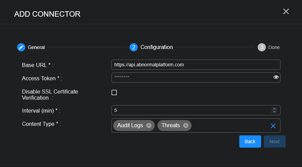Decrease Interval value with down arrow
Image resolution: width=302 pixels, height=167 pixels.
point(274,112)
